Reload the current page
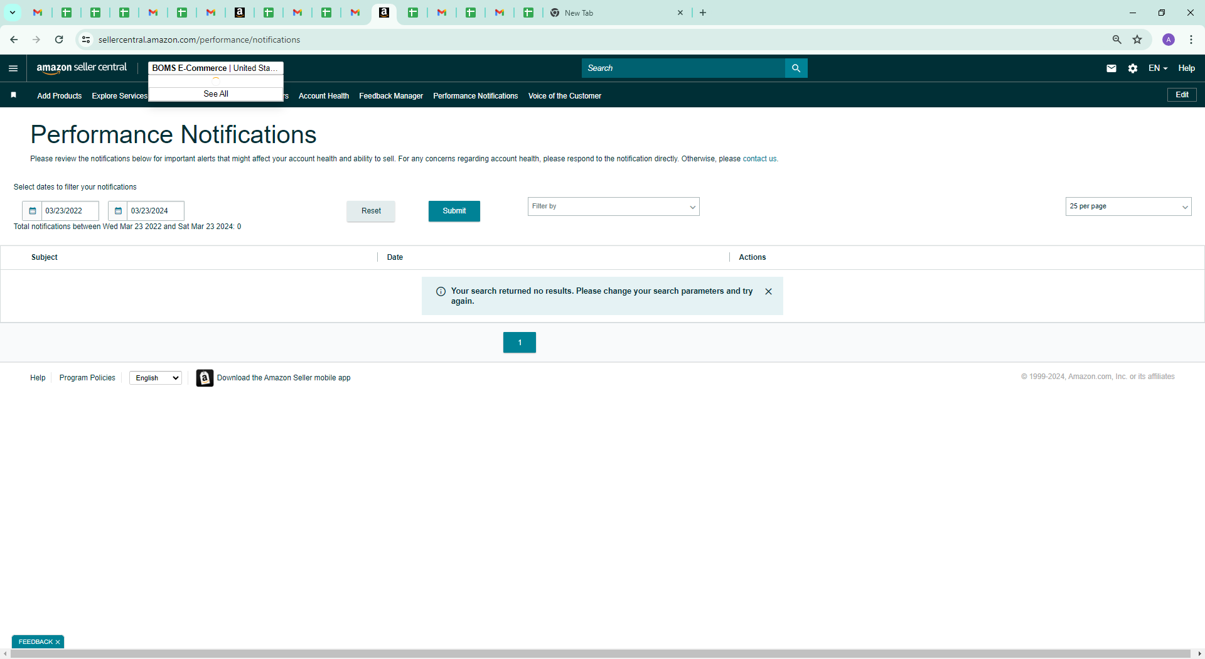The height and width of the screenshot is (659, 1205). tap(59, 40)
